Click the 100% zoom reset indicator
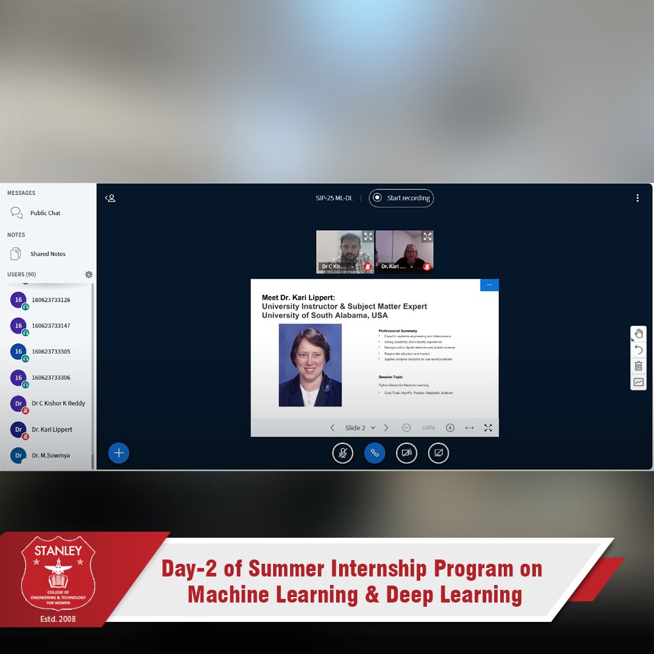The width and height of the screenshot is (654, 654). coord(428,428)
